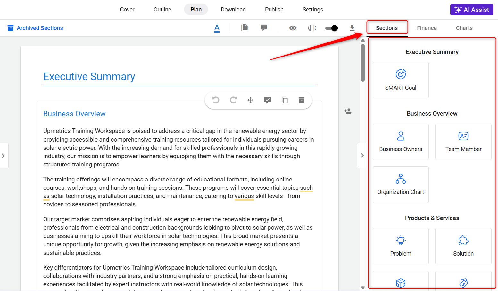This screenshot has width=498, height=291.
Task: Open the Download tab
Action: click(x=233, y=10)
